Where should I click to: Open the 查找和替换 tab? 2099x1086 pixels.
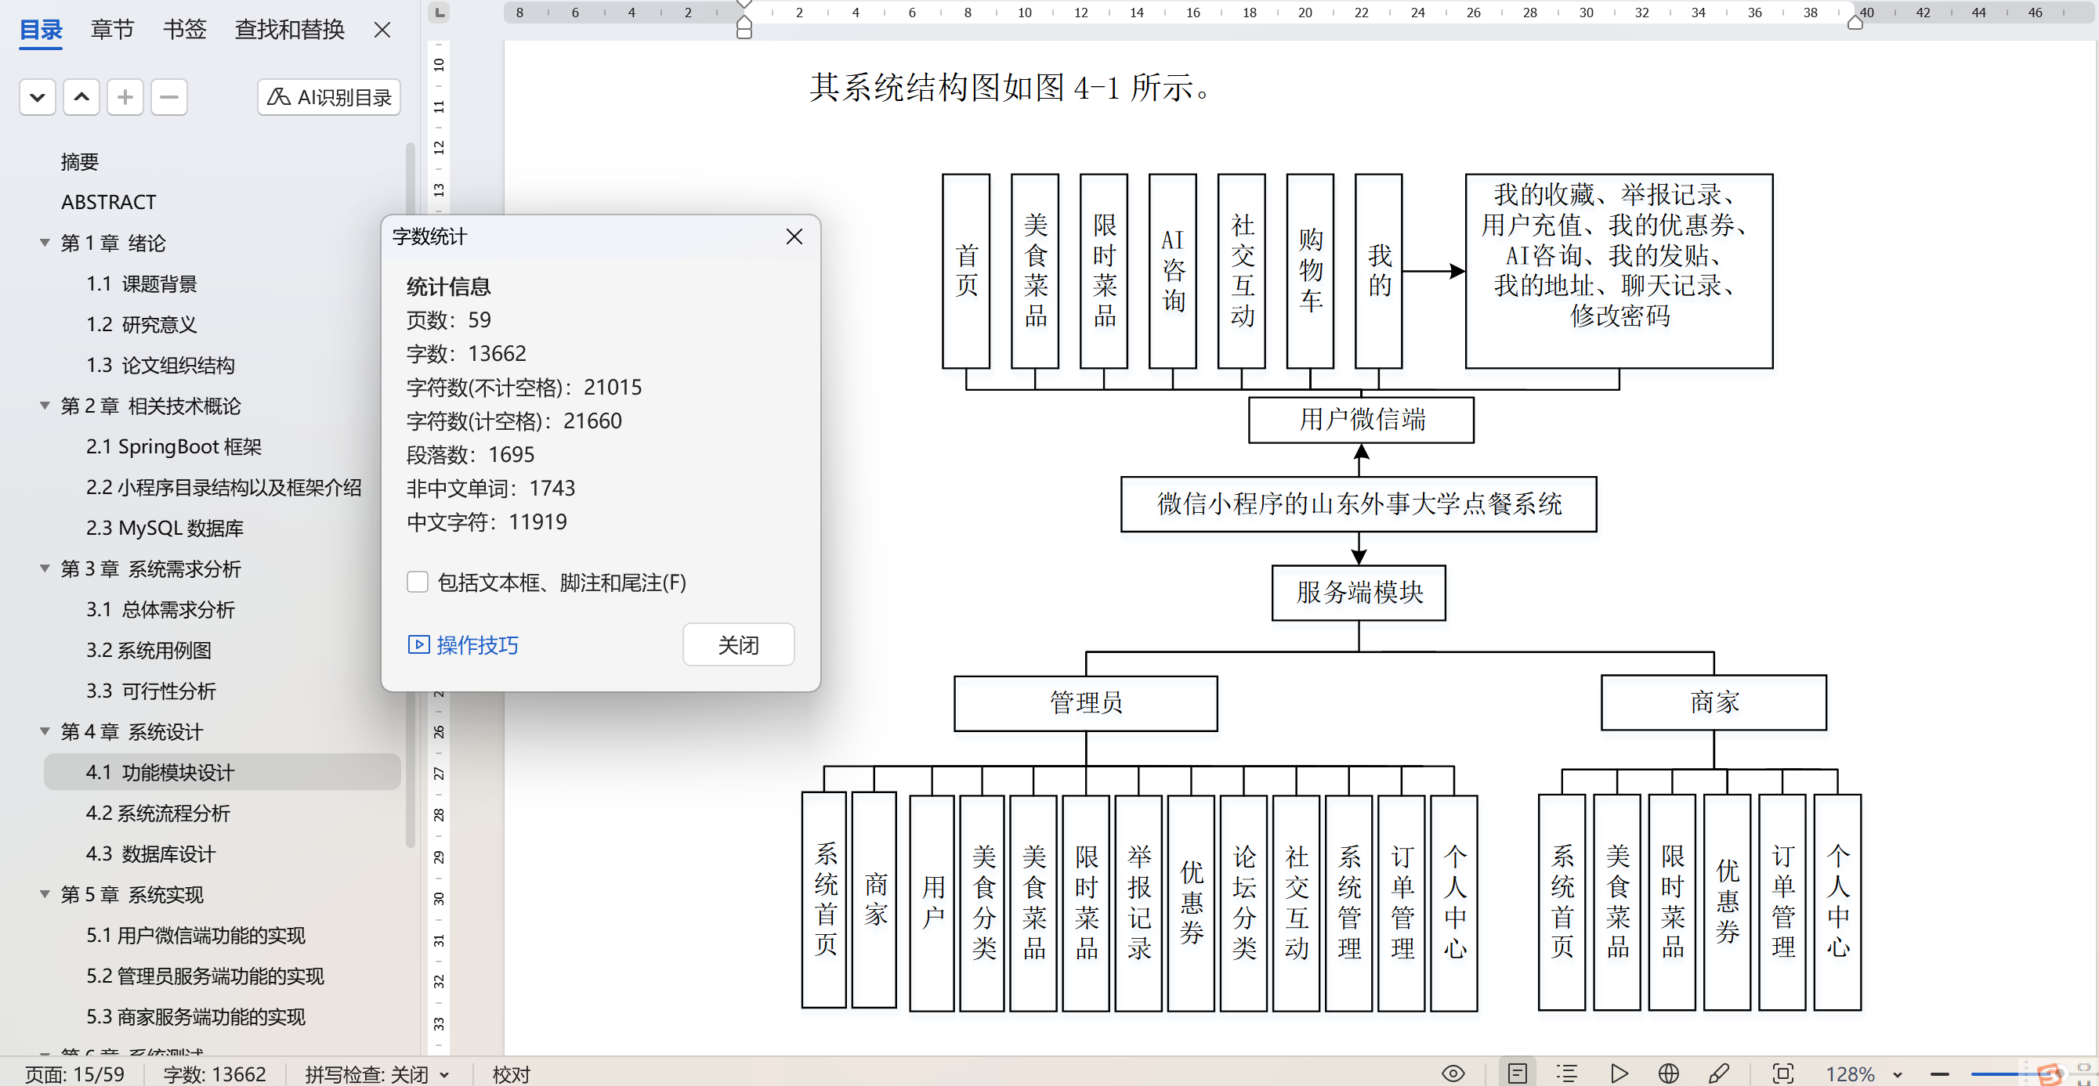[289, 30]
